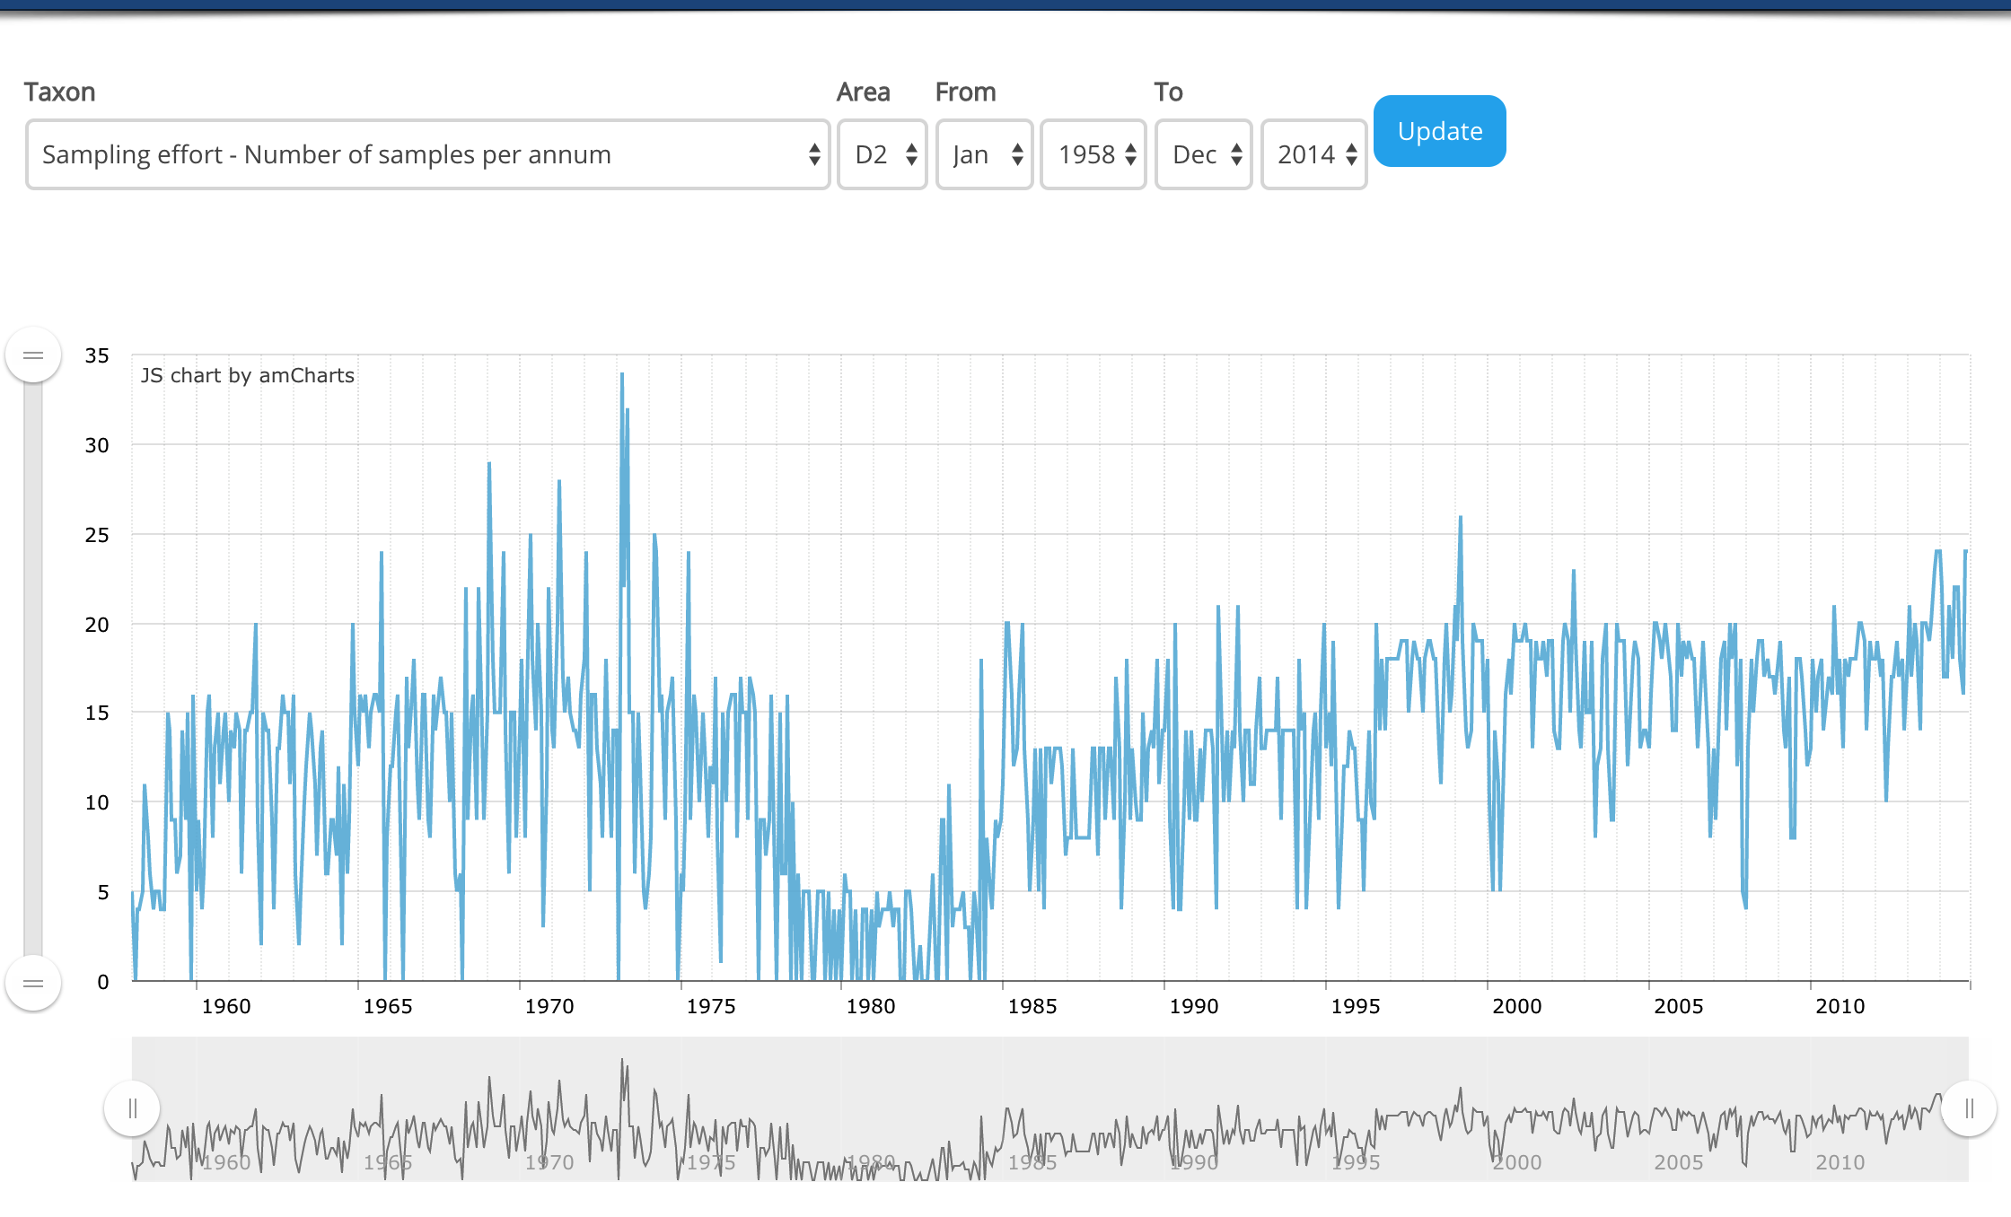Click the 1980 x-axis label on main chart

[870, 1006]
